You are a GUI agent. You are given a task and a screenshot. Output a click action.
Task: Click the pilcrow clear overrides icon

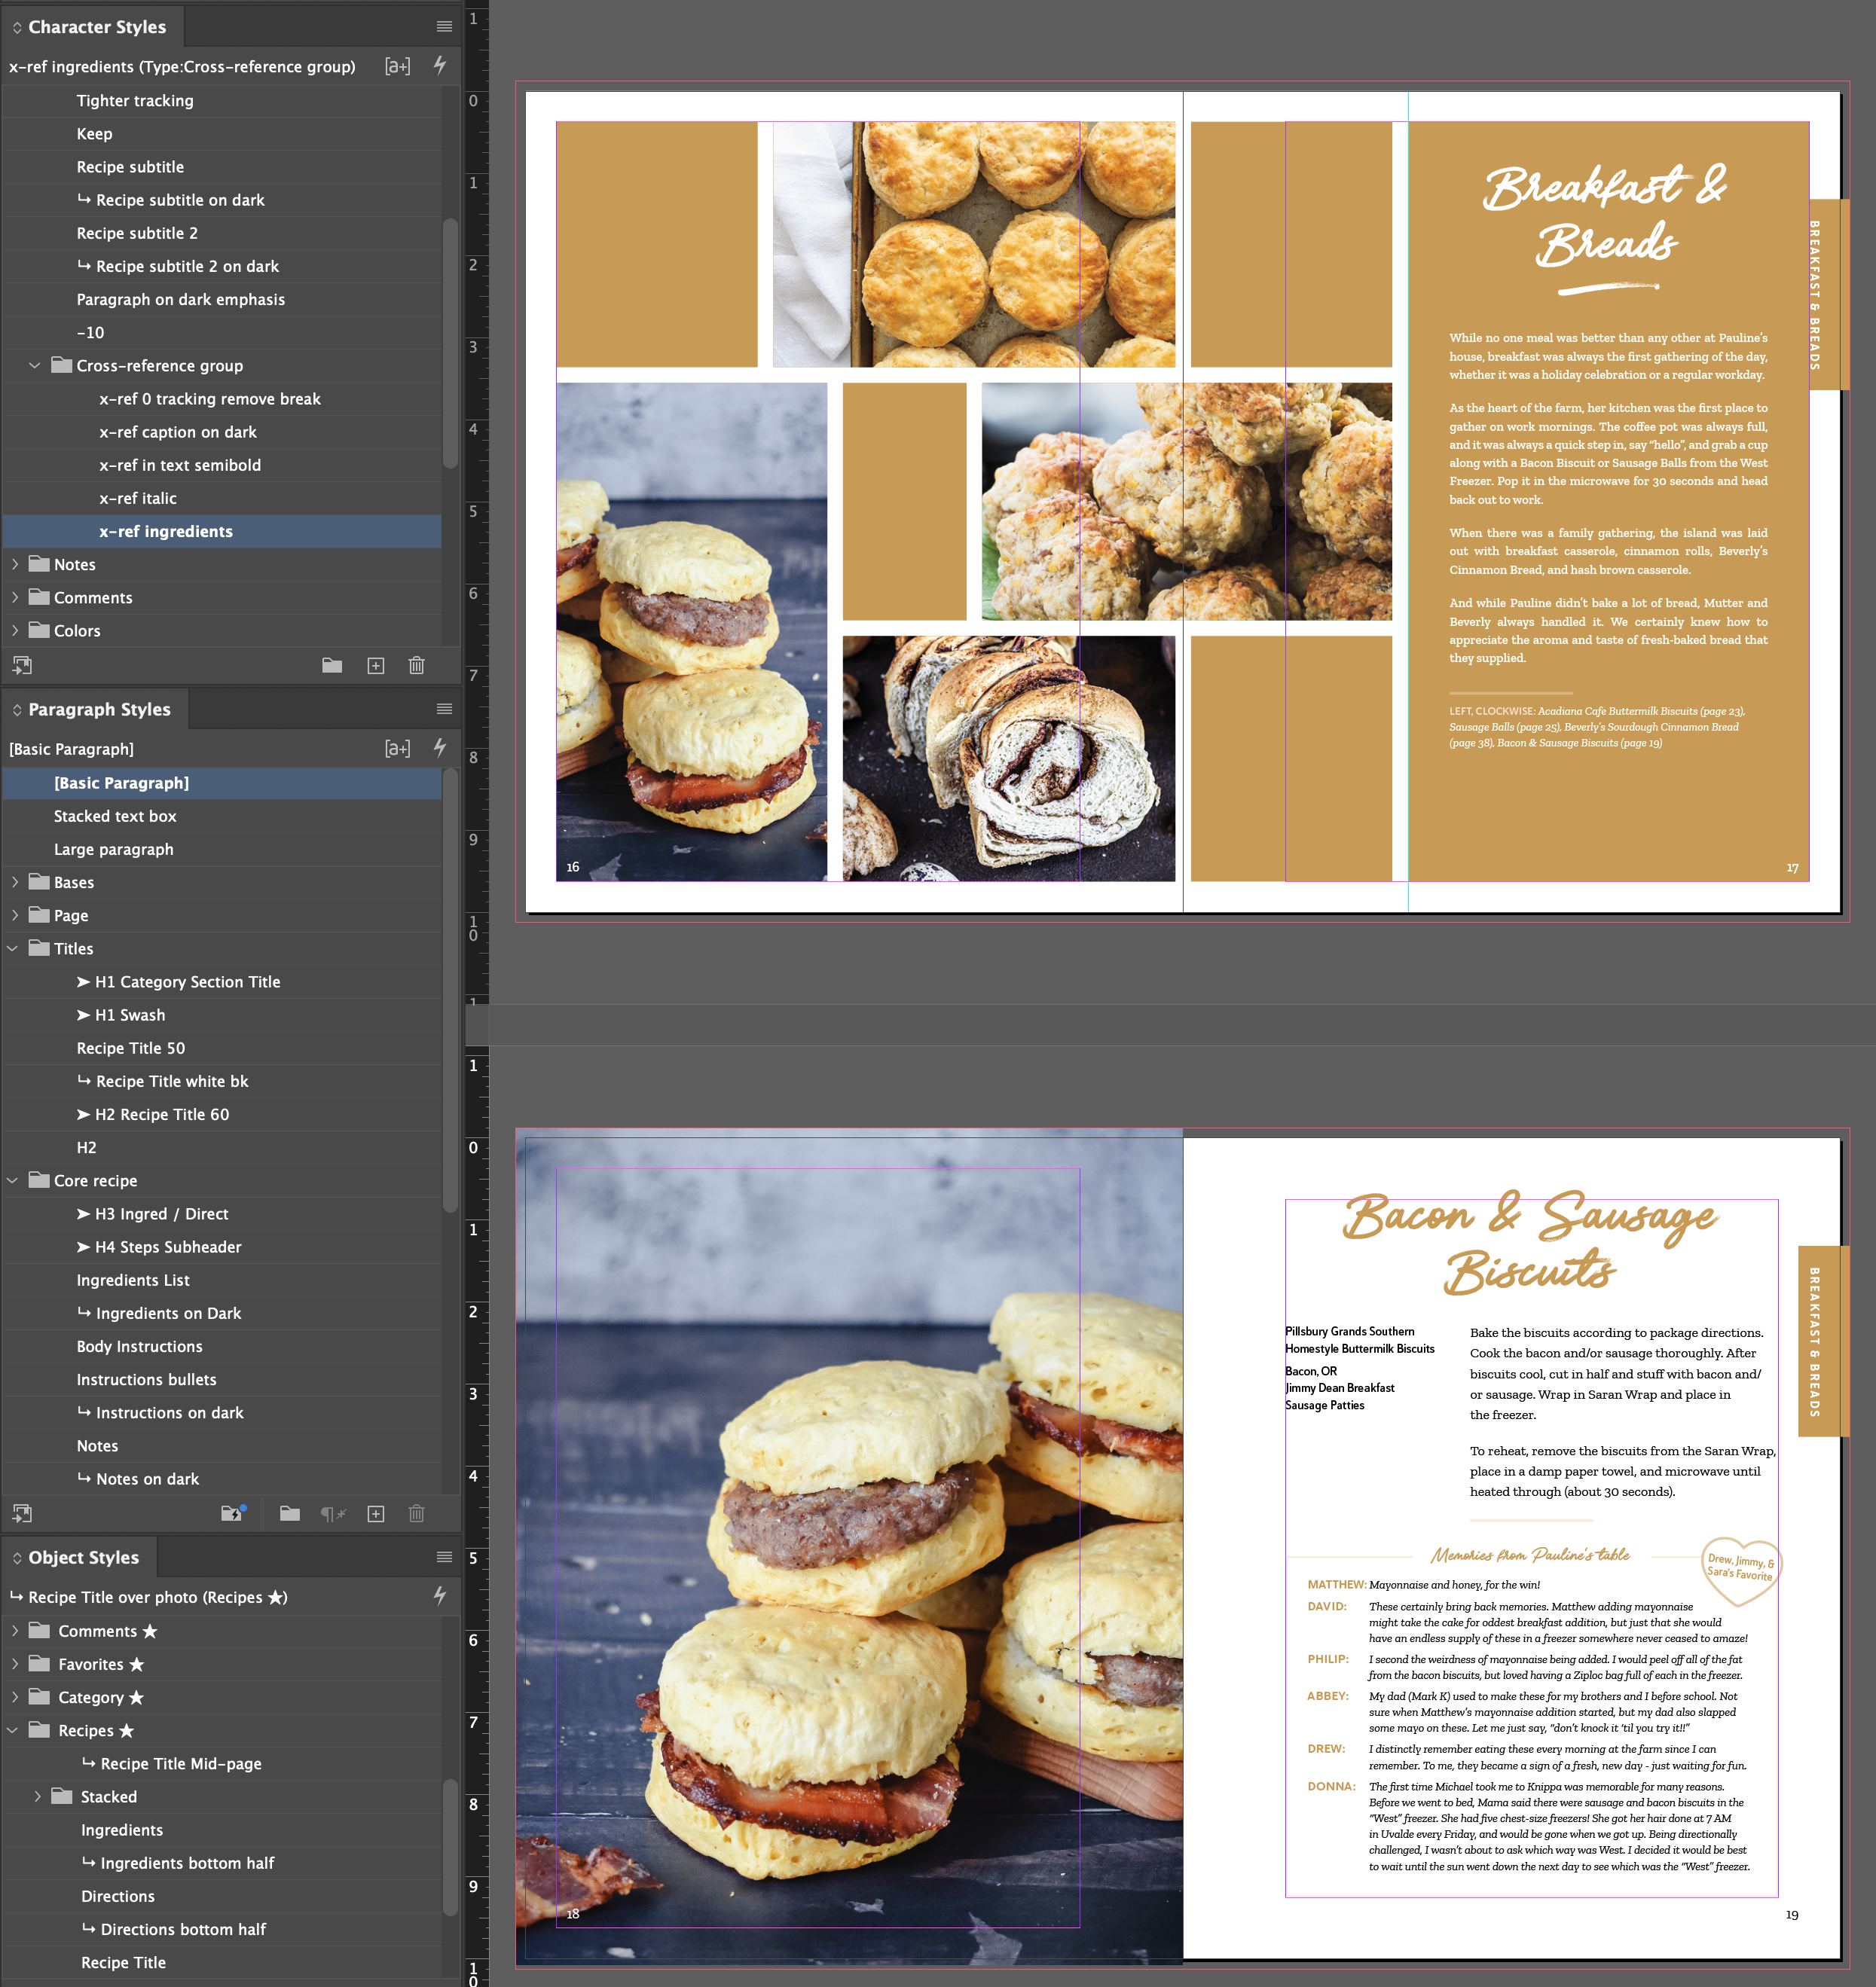click(x=332, y=1514)
